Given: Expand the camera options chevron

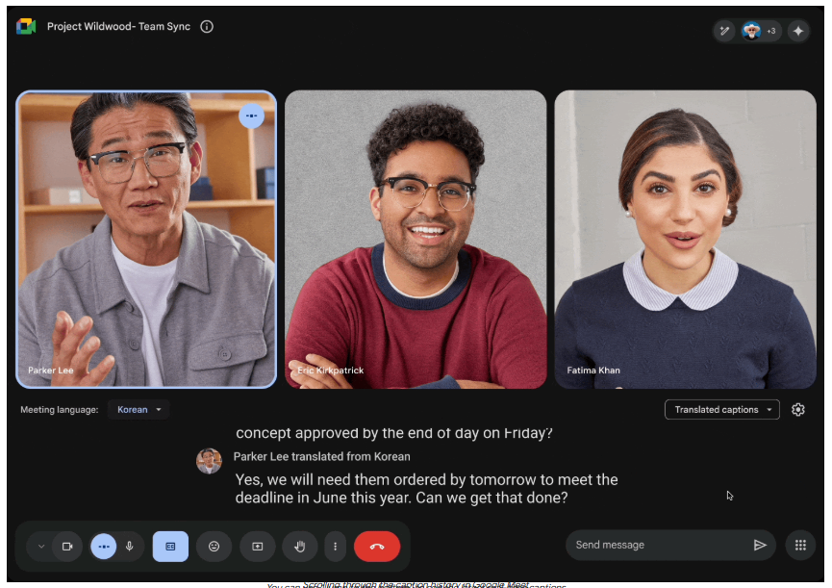Looking at the screenshot, I should [x=40, y=547].
